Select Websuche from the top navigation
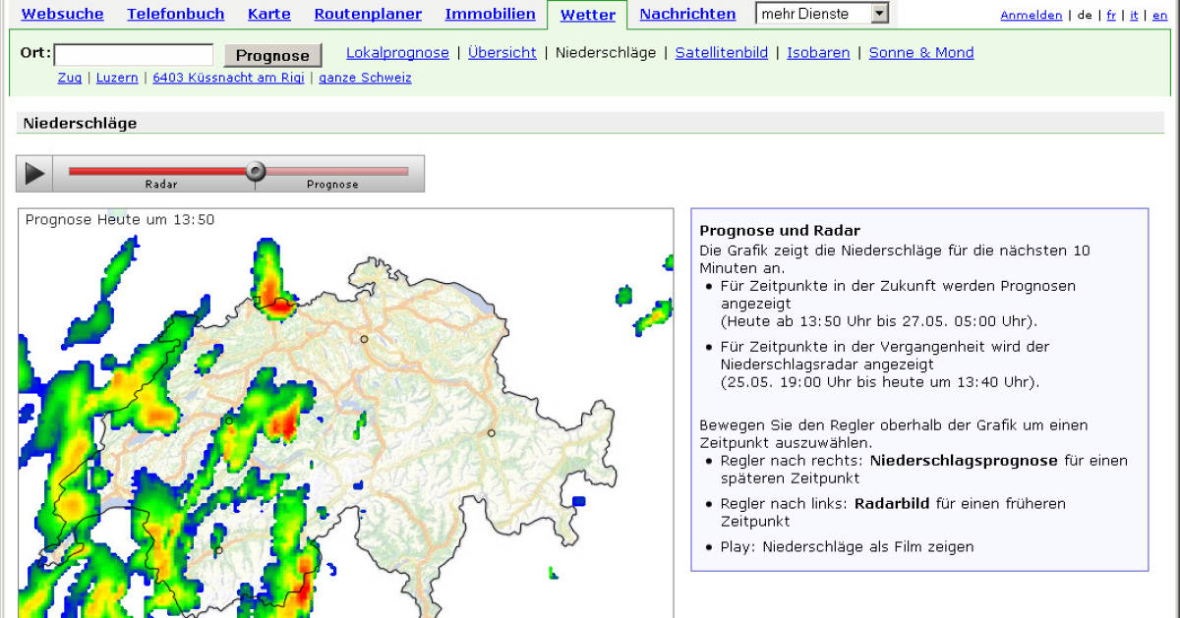The image size is (1180, 618). [x=62, y=14]
